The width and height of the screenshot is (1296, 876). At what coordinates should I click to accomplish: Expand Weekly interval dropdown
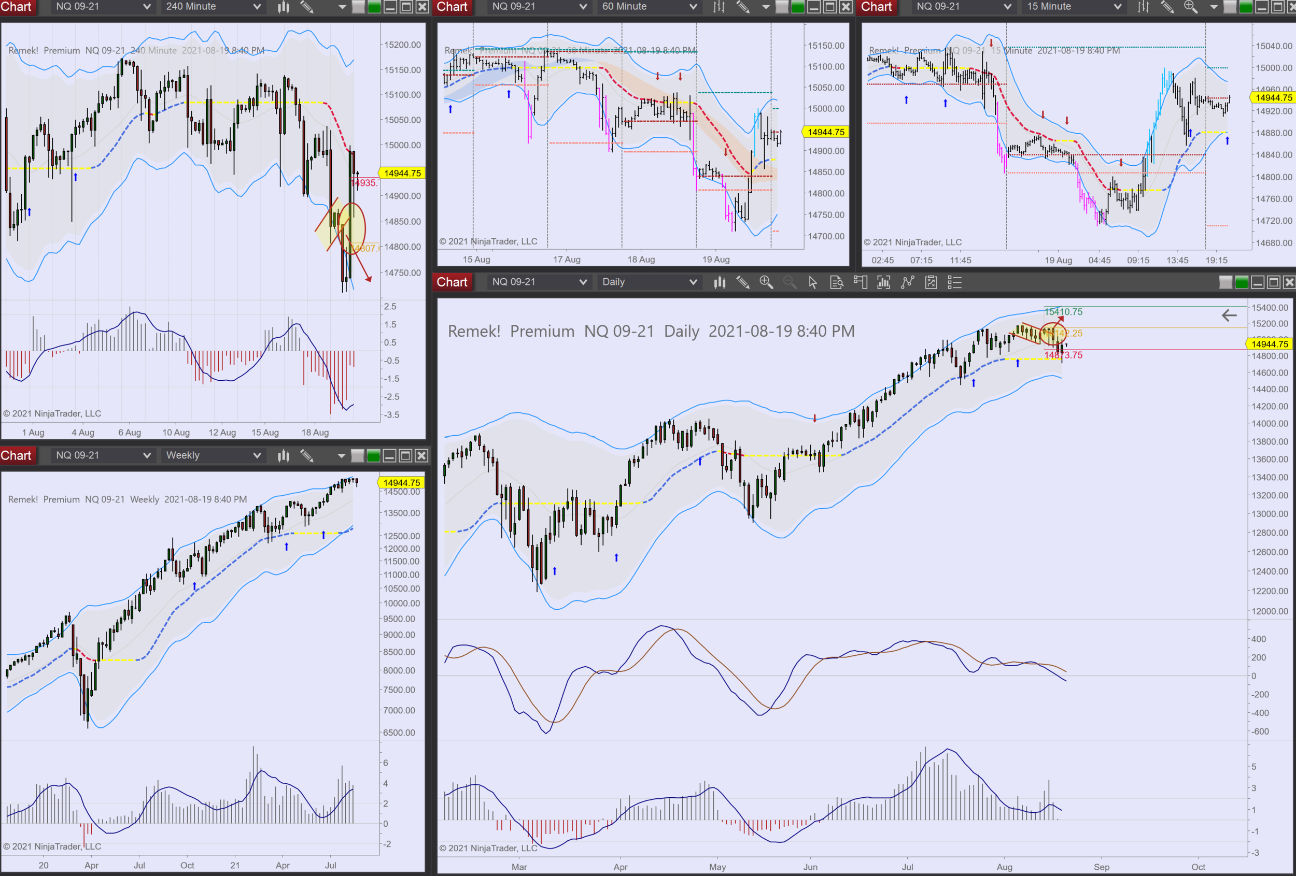click(257, 455)
